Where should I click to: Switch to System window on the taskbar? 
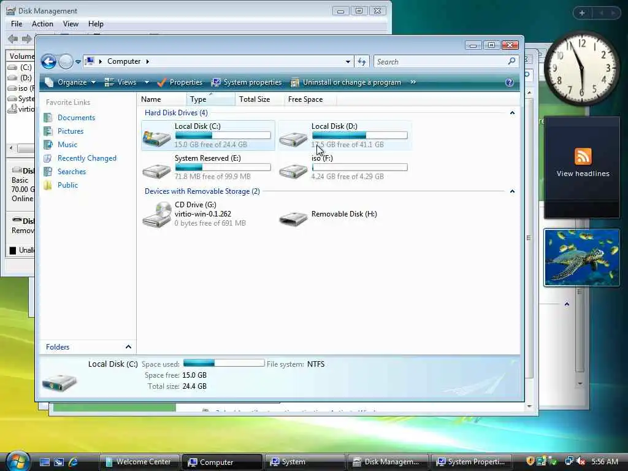305,462
